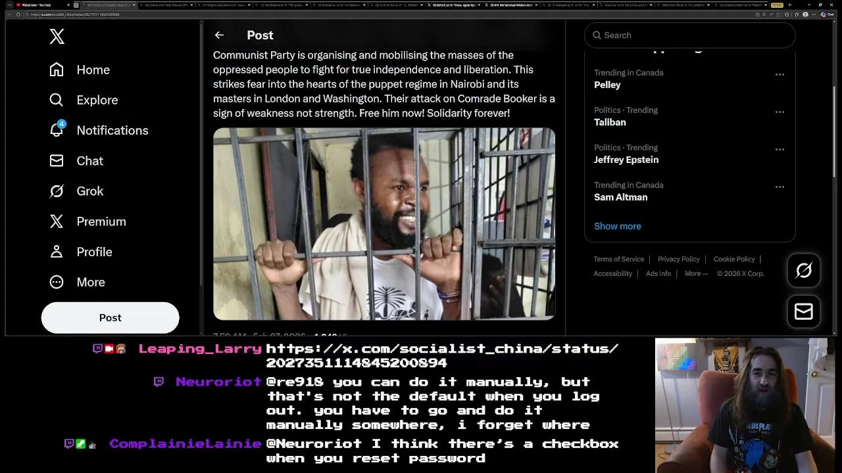
Task: Open the Notifications bell icon
Action: 57,129
